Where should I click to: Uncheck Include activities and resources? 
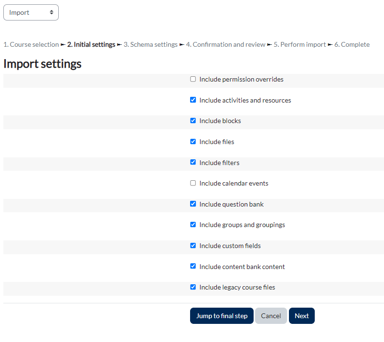193,100
